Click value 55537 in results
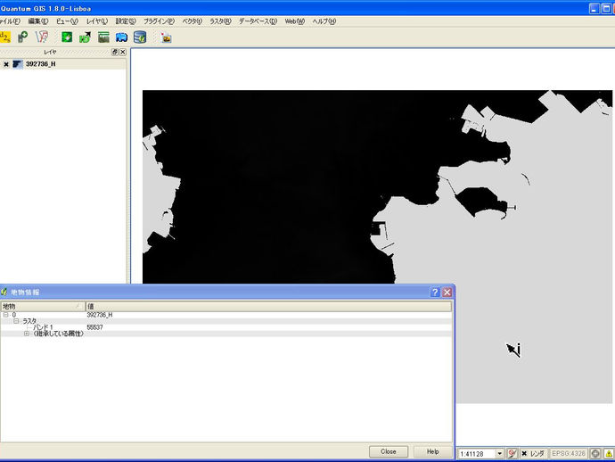The image size is (615, 462). 94,327
